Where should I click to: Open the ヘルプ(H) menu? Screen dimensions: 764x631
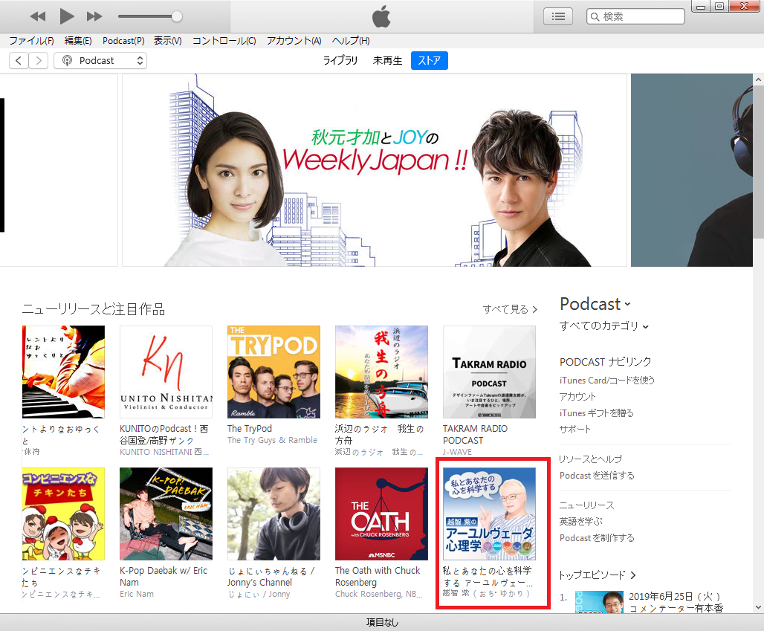[x=351, y=41]
